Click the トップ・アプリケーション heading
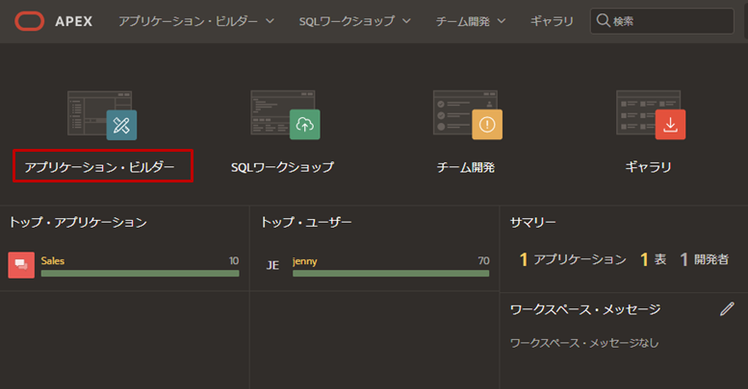This screenshot has height=389, width=748. 78,222
